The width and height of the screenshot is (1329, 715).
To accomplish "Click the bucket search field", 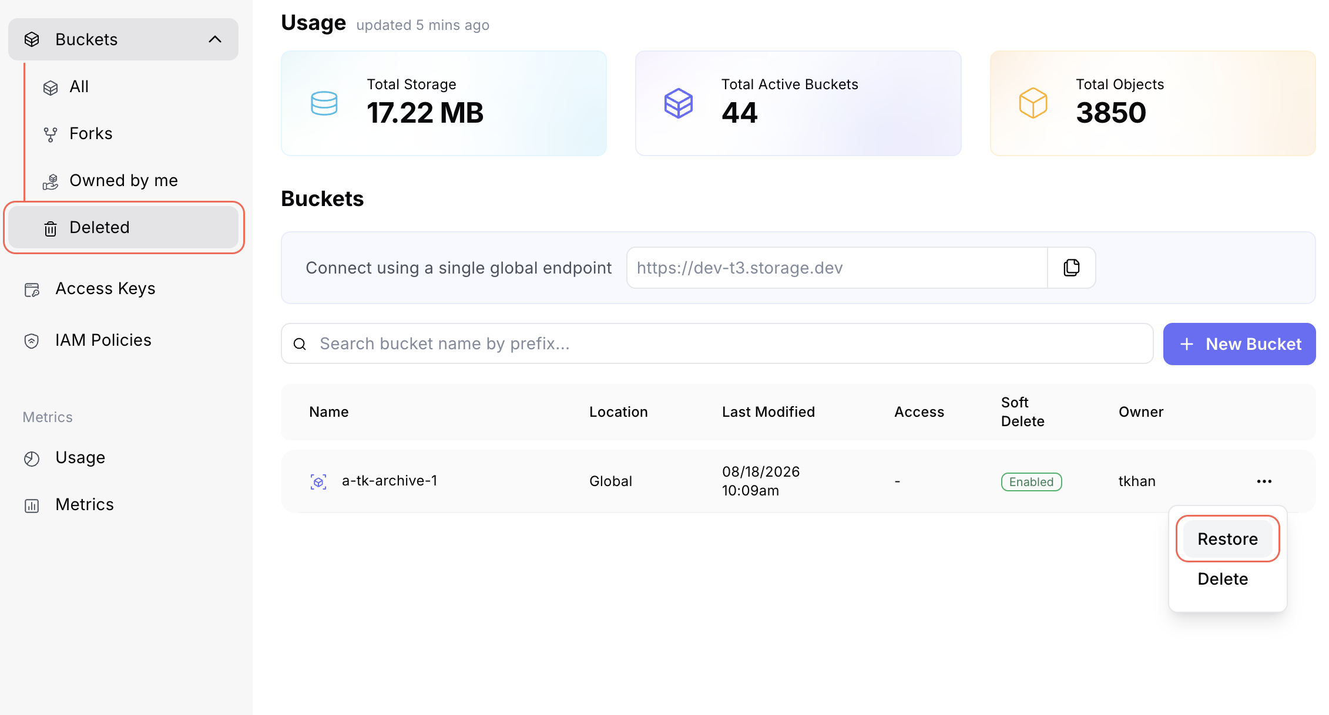I will pyautogui.click(x=717, y=343).
